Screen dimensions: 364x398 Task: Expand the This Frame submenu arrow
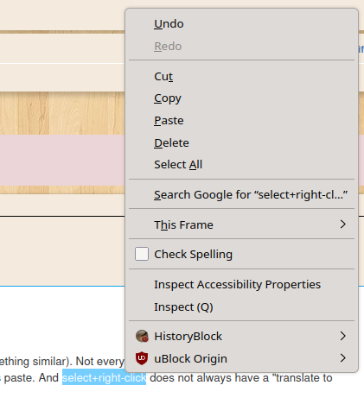coord(342,224)
